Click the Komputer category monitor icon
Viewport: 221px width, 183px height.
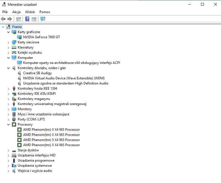[14, 58]
